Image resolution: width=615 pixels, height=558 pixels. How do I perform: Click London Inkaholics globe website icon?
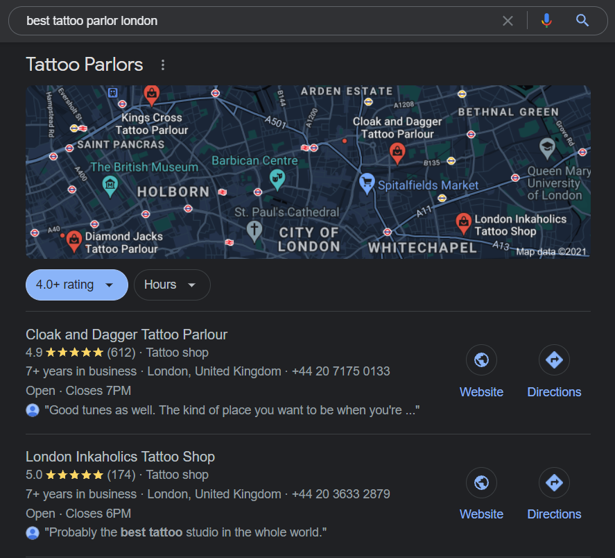click(481, 482)
